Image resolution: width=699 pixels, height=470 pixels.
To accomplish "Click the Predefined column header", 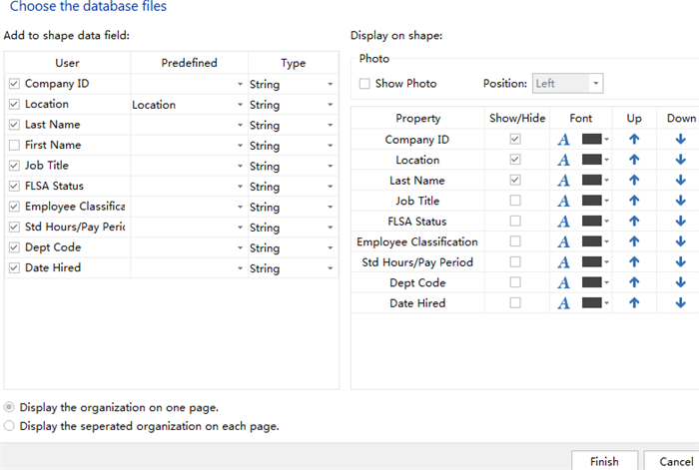I will pyautogui.click(x=189, y=63).
